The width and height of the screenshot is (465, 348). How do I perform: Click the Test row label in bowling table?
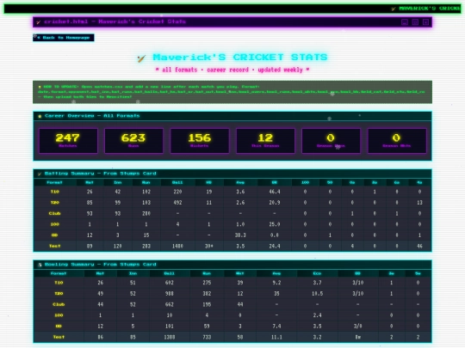59,337
